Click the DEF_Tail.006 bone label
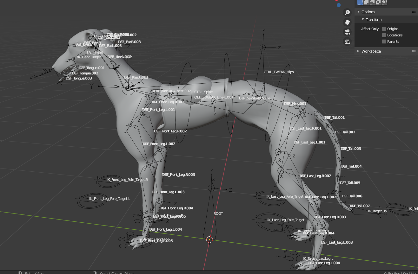Screen dimensions: 418x274 (x=352, y=196)
